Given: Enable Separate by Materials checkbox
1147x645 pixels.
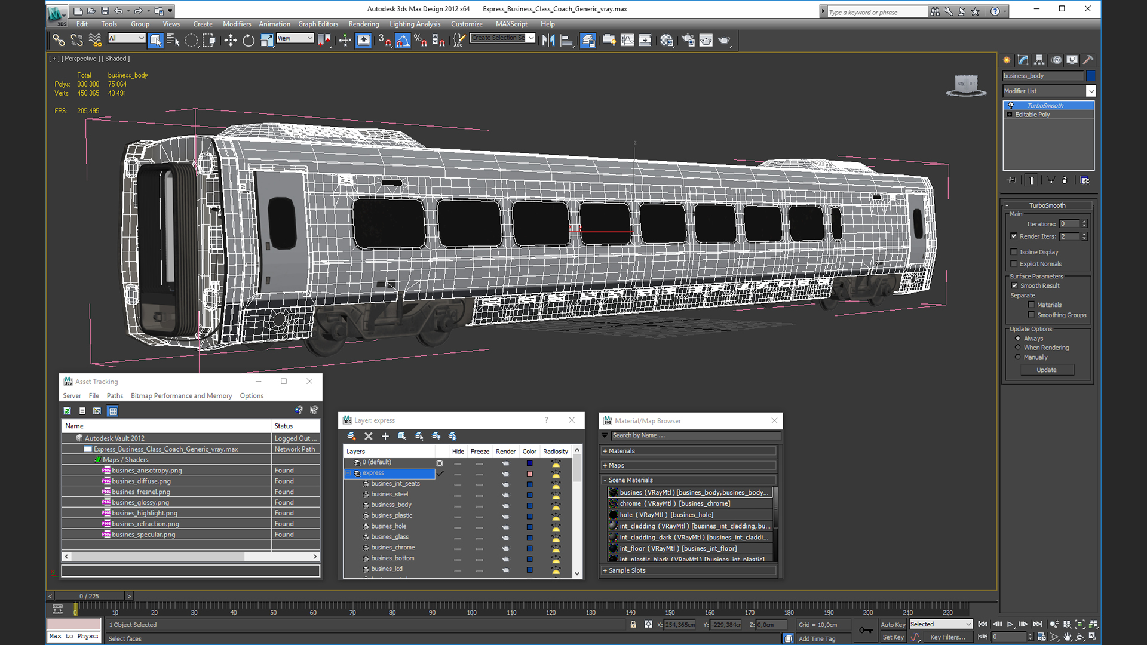Looking at the screenshot, I should (1031, 305).
